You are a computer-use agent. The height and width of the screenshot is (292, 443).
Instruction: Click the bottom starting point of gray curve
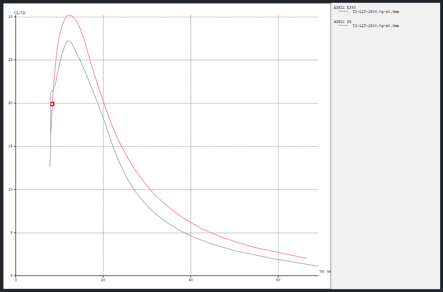[x=50, y=166]
